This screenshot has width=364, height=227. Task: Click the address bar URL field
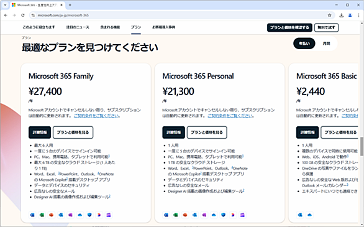click(181, 16)
